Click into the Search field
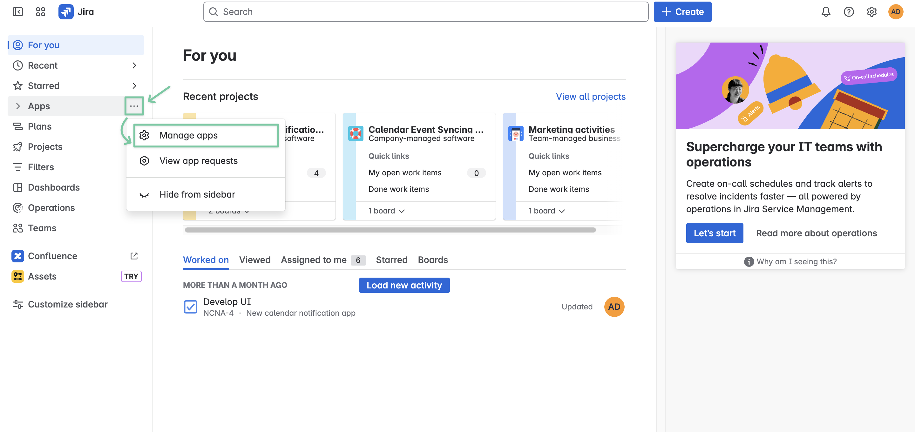The image size is (915, 432). pos(425,12)
